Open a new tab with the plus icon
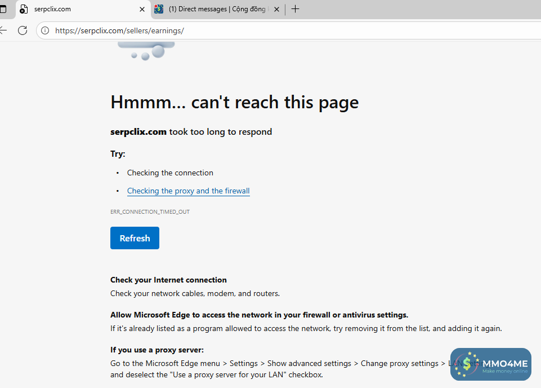This screenshot has height=388, width=541. coord(296,9)
